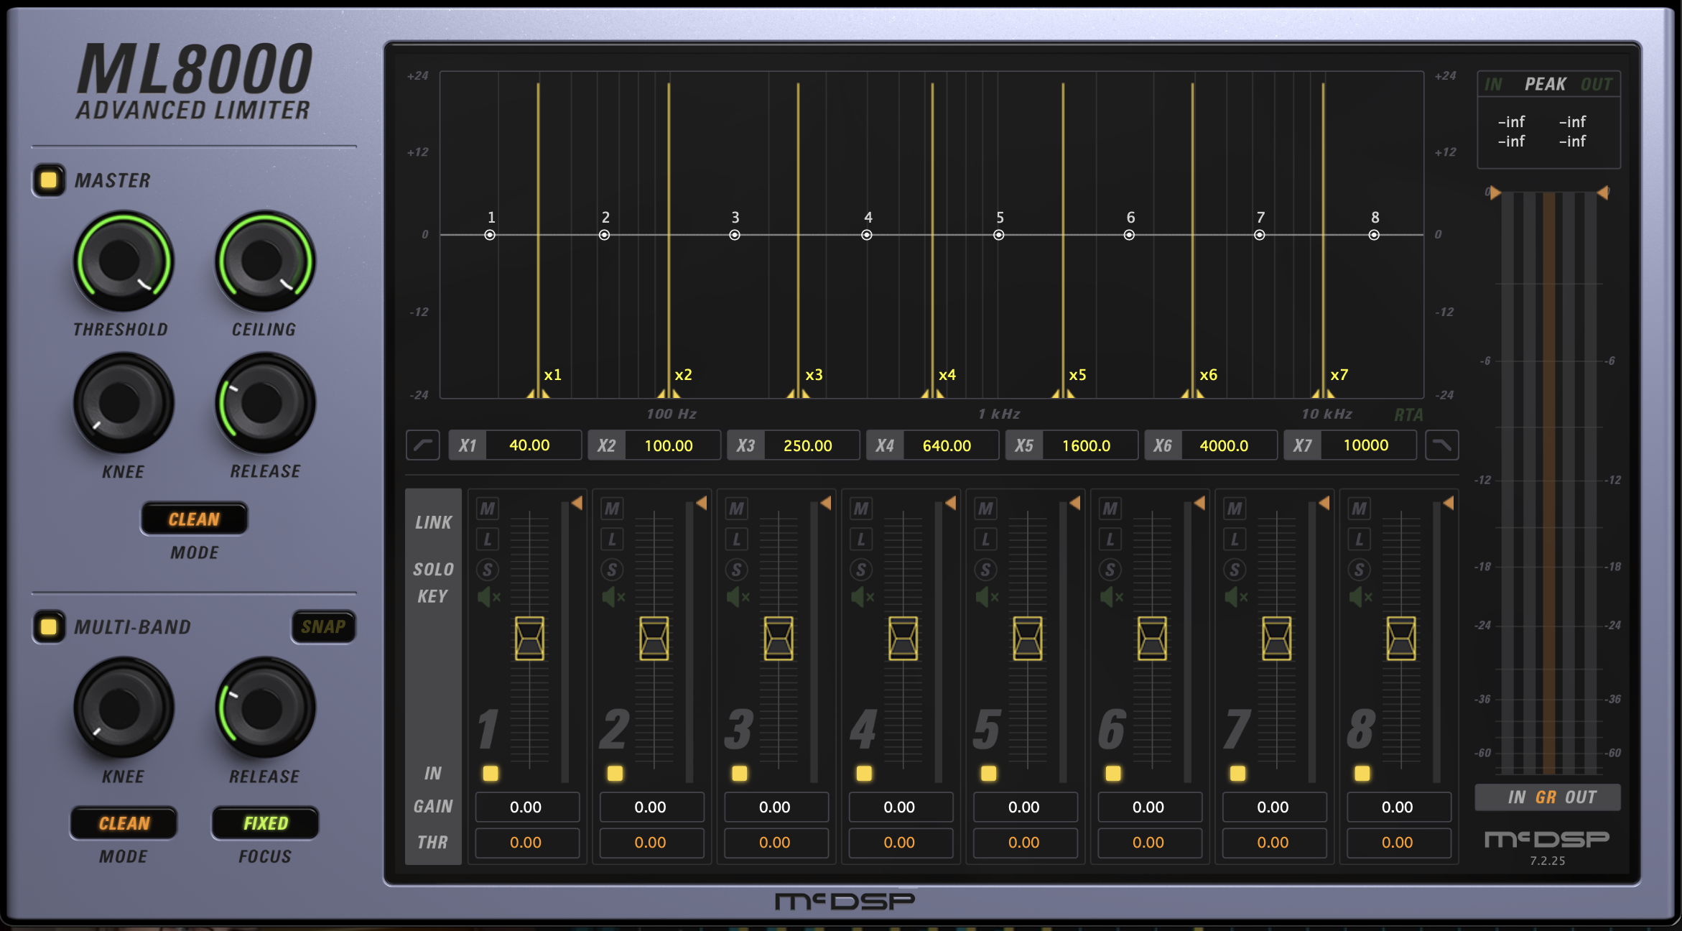Screen dimensions: 1682x931
Task: Enable the RTA analyzer display
Action: point(1408,415)
